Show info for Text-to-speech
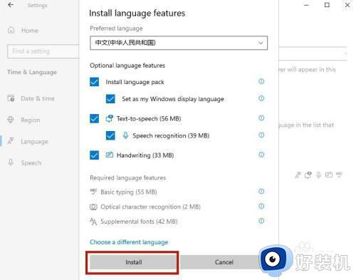The height and width of the screenshot is (280, 356). point(261,118)
